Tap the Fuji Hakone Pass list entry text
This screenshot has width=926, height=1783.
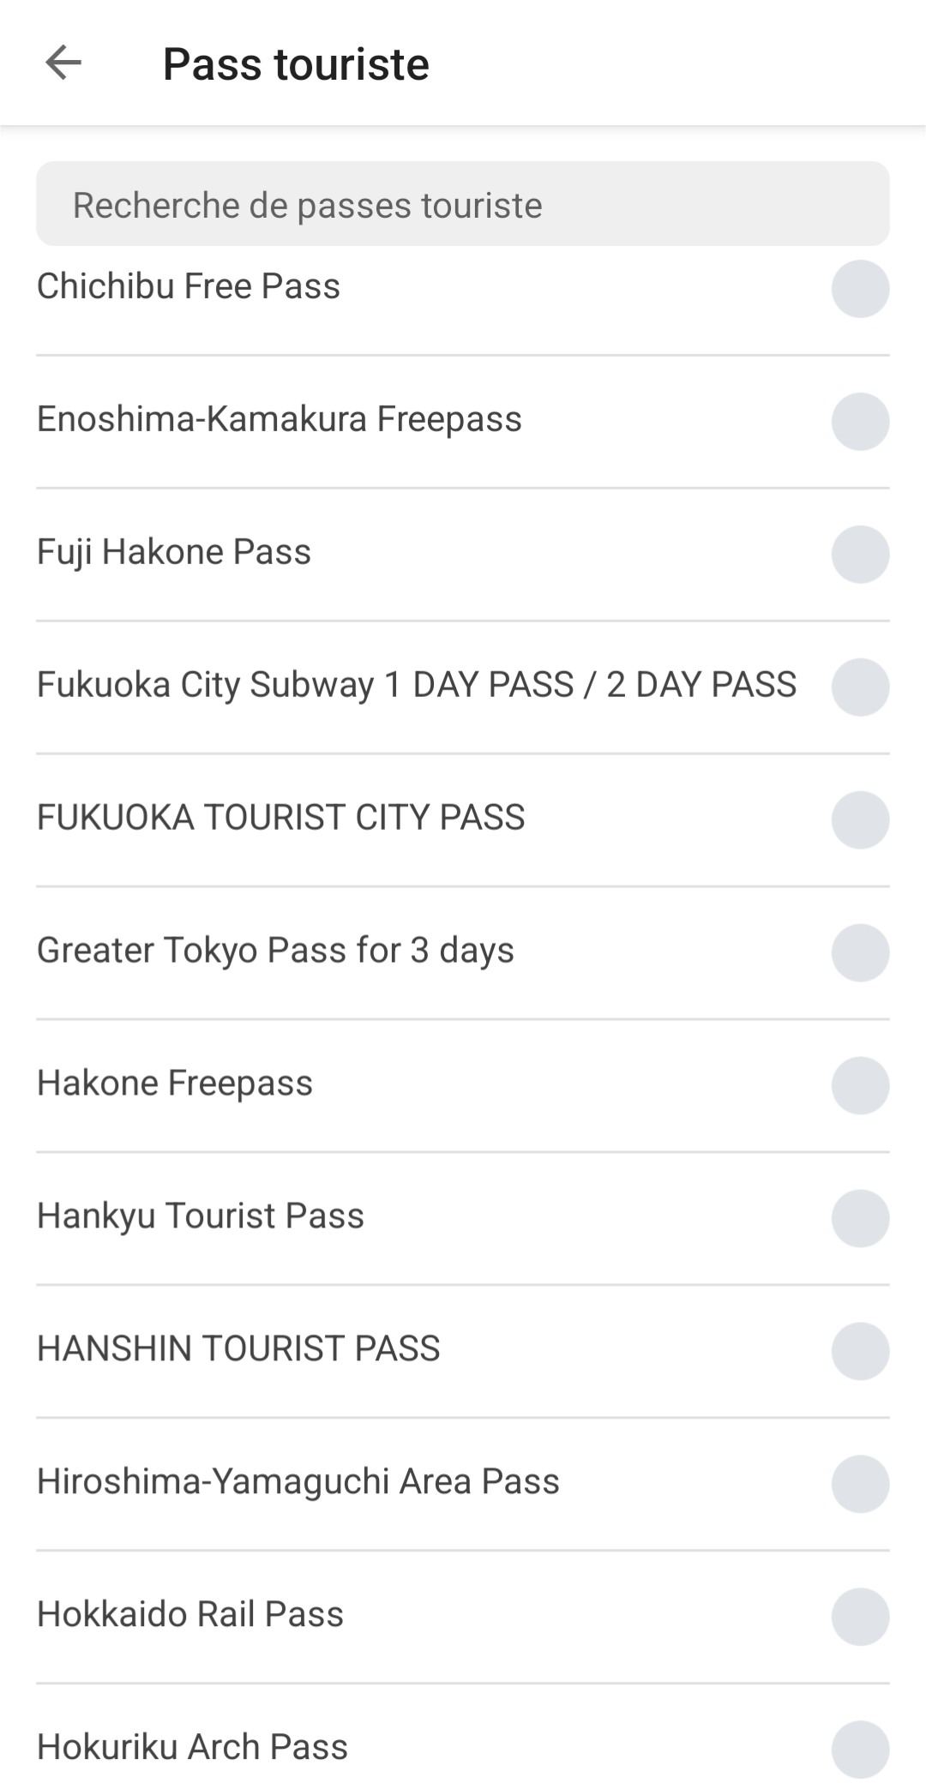click(174, 552)
